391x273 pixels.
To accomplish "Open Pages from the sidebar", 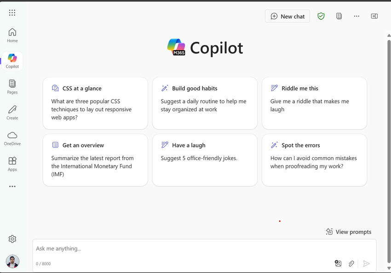I will click(x=12, y=86).
